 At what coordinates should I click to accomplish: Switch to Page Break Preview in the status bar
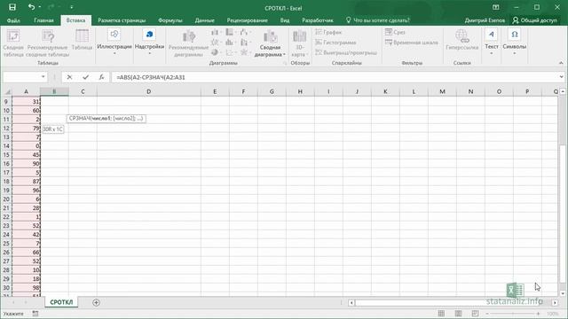tap(475, 313)
